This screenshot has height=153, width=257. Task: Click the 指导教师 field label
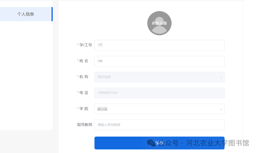tap(85, 125)
